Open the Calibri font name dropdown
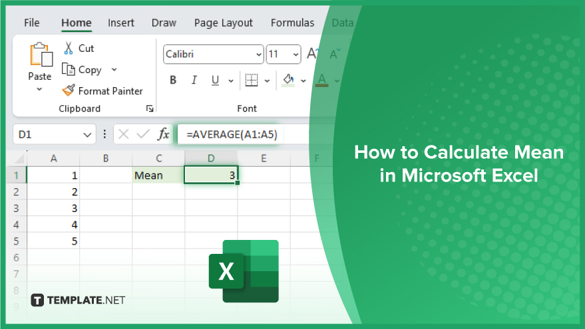Viewport: 585px width, 329px height. pyautogui.click(x=258, y=55)
